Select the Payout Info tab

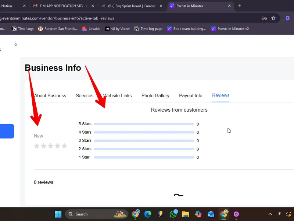coord(191,96)
